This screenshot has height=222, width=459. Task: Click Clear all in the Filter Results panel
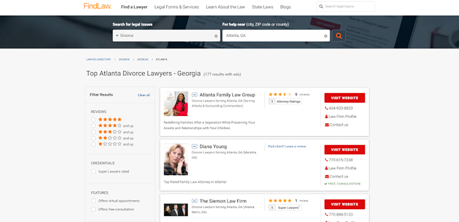coord(144,95)
